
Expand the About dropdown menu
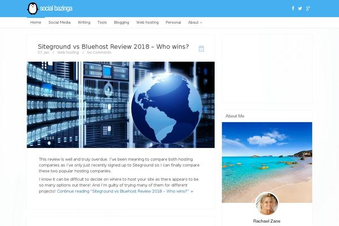pyautogui.click(x=195, y=22)
